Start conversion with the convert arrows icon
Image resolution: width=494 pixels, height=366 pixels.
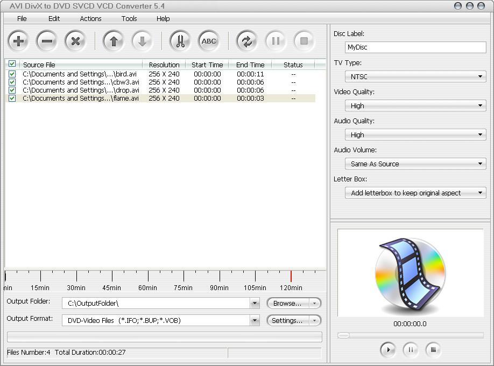point(247,41)
